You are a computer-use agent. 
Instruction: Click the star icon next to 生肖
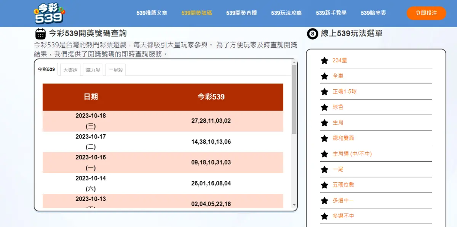pyautogui.click(x=324, y=123)
